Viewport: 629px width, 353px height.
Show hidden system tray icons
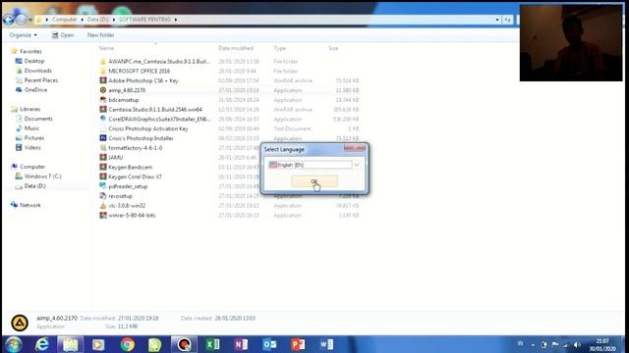[533, 344]
